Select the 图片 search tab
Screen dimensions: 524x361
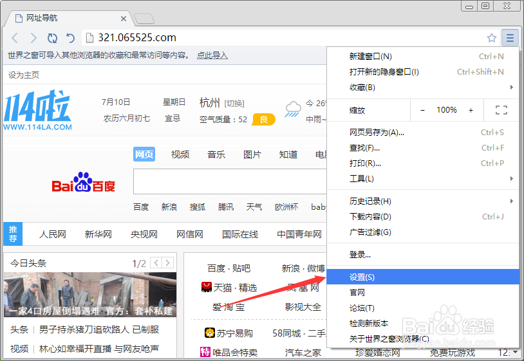pyautogui.click(x=252, y=154)
